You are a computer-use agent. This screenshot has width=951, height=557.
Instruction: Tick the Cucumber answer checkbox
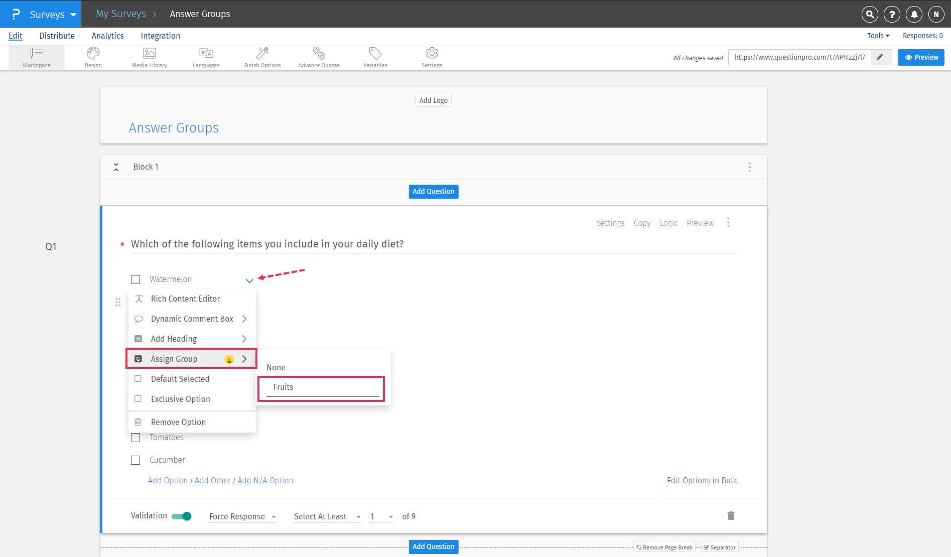pos(135,460)
